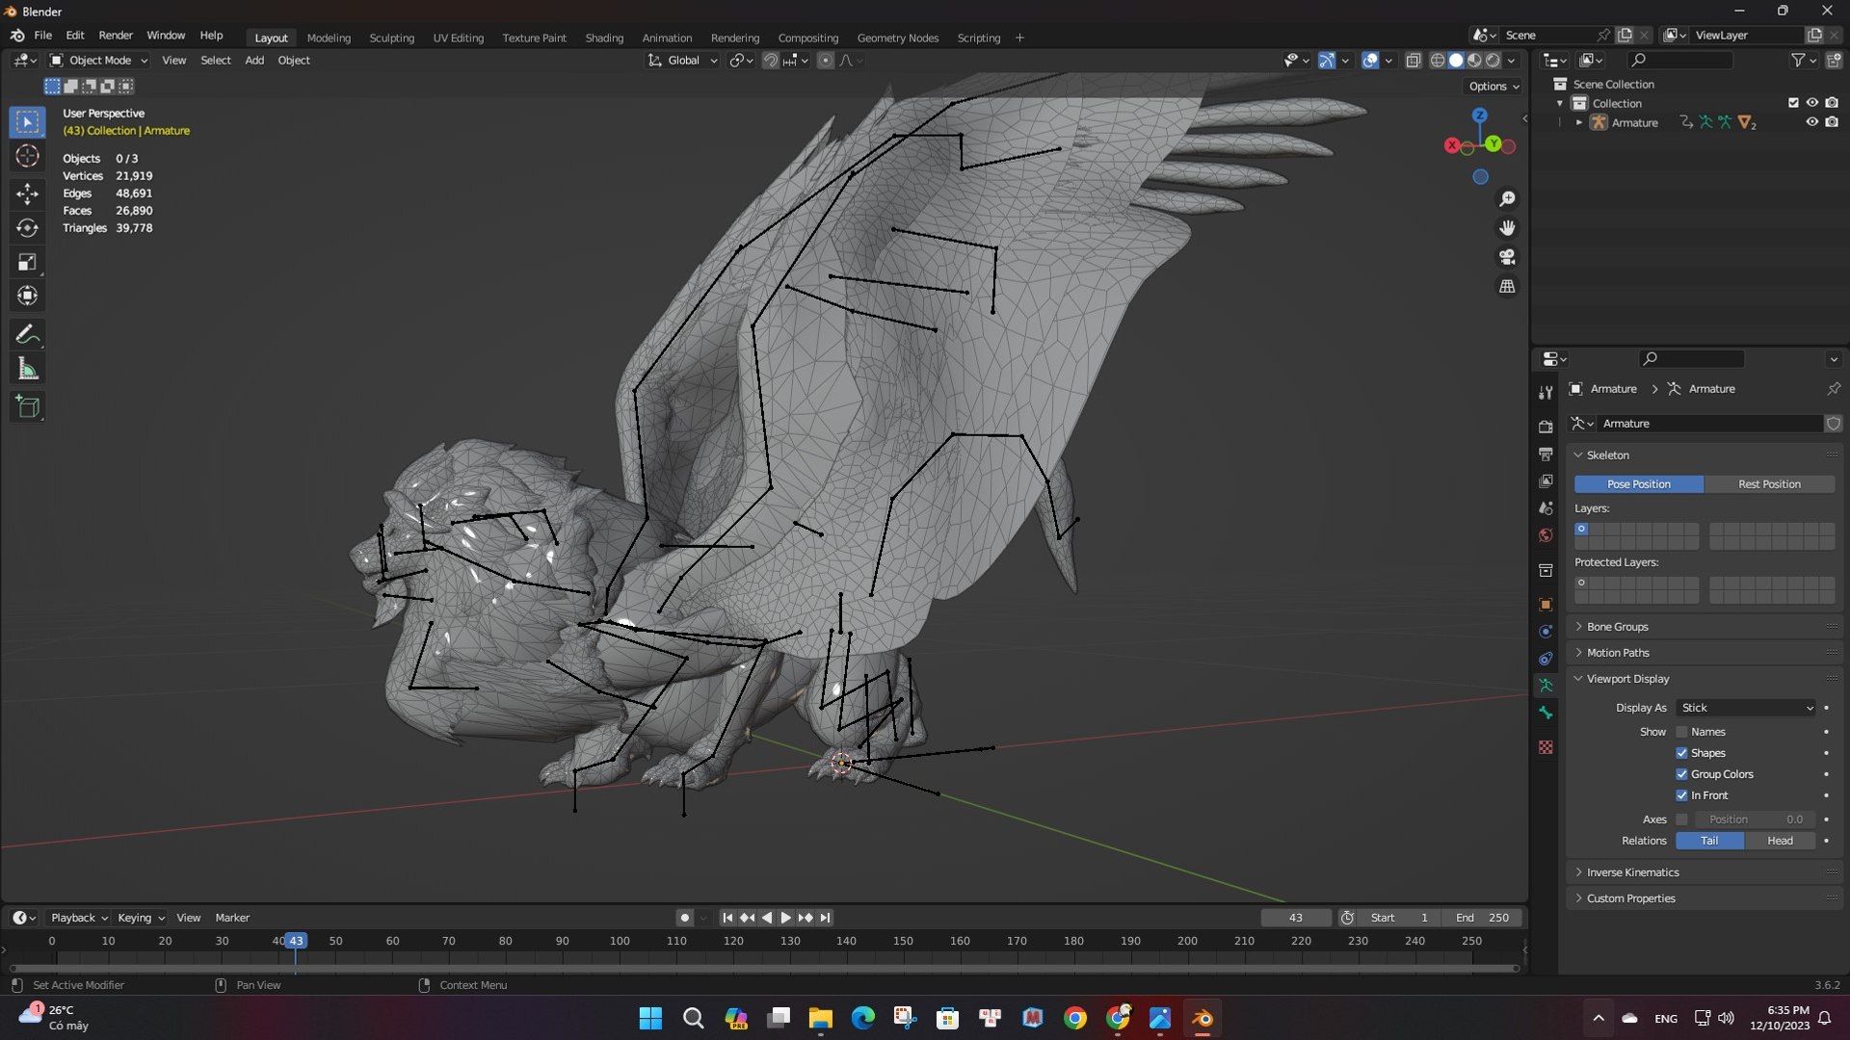
Task: Play animation in timeline
Action: tap(785, 918)
